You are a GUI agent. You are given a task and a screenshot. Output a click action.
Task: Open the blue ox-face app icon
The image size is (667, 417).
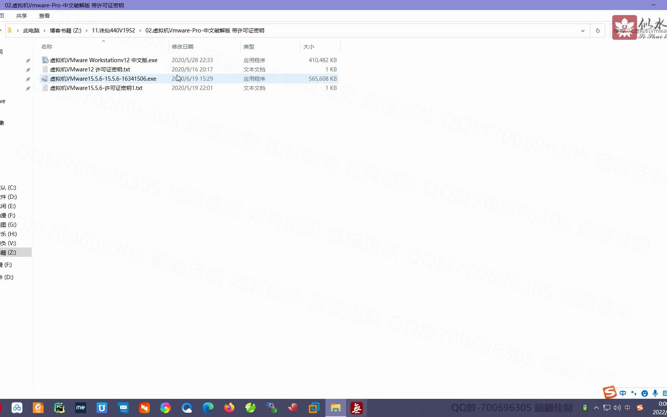tap(102, 408)
